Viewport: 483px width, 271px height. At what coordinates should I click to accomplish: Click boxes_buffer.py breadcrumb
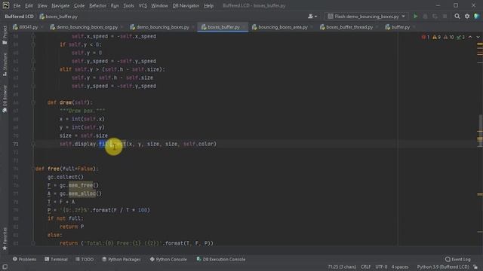(x=59, y=17)
